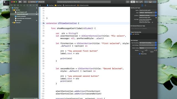The image size is (177, 99).
Task: Toggle the Inspectors pane visibility
Action: pyautogui.click(x=155, y=2)
